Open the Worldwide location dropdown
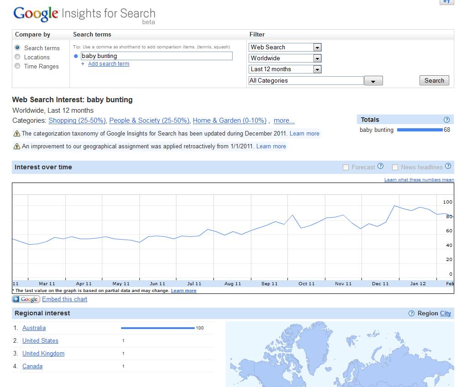Viewport: 457px width, 387px height. point(285,58)
